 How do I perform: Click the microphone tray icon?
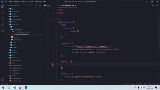coord(138,87)
